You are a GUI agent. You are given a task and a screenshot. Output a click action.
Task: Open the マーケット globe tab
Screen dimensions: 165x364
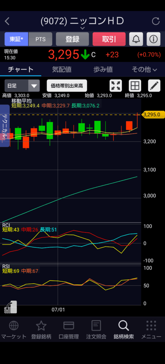pyautogui.click(x=14, y=330)
